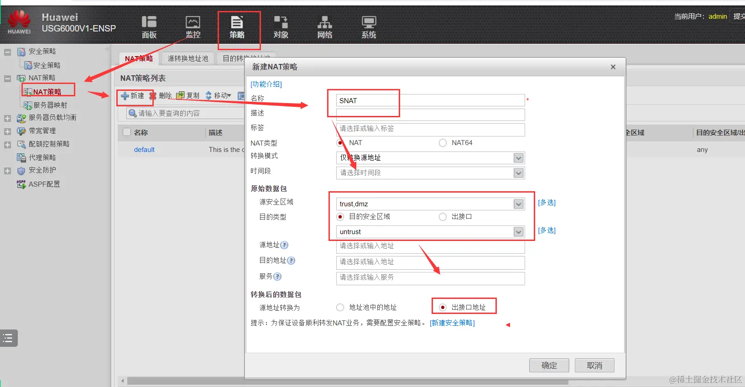Open the 新建安全策略 link

[x=452, y=323]
